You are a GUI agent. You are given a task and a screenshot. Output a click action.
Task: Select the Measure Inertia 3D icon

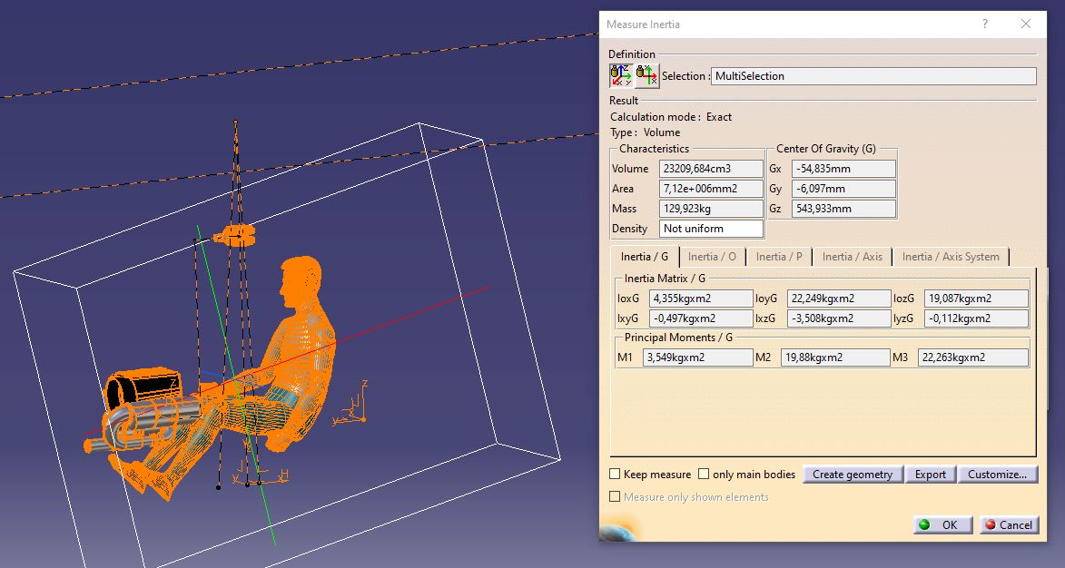pos(621,75)
